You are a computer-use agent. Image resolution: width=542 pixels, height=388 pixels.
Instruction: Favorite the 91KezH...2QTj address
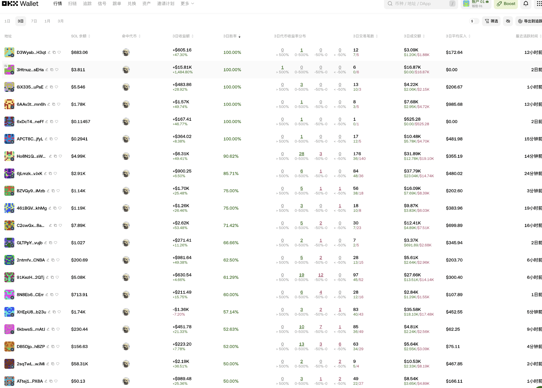point(57,277)
